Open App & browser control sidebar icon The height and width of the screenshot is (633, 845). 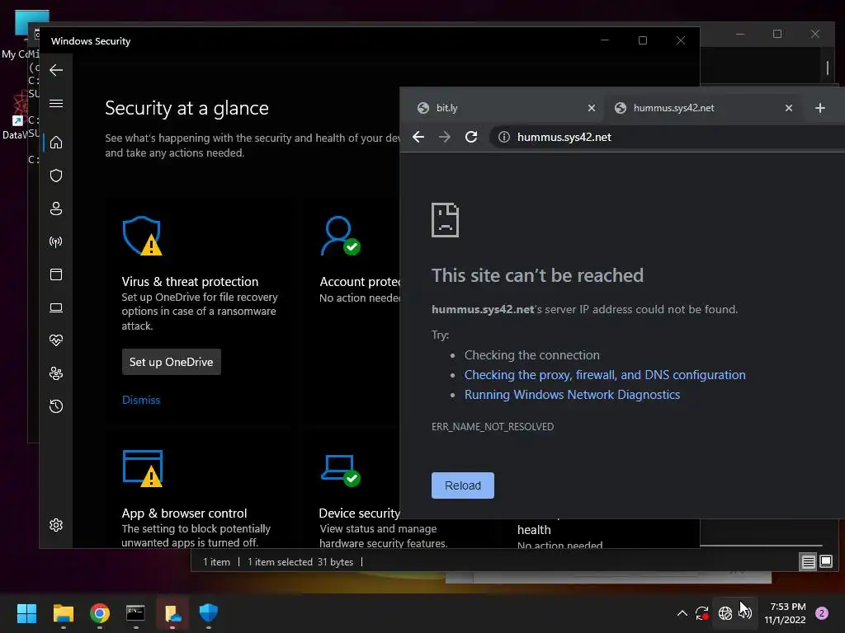pyautogui.click(x=56, y=274)
